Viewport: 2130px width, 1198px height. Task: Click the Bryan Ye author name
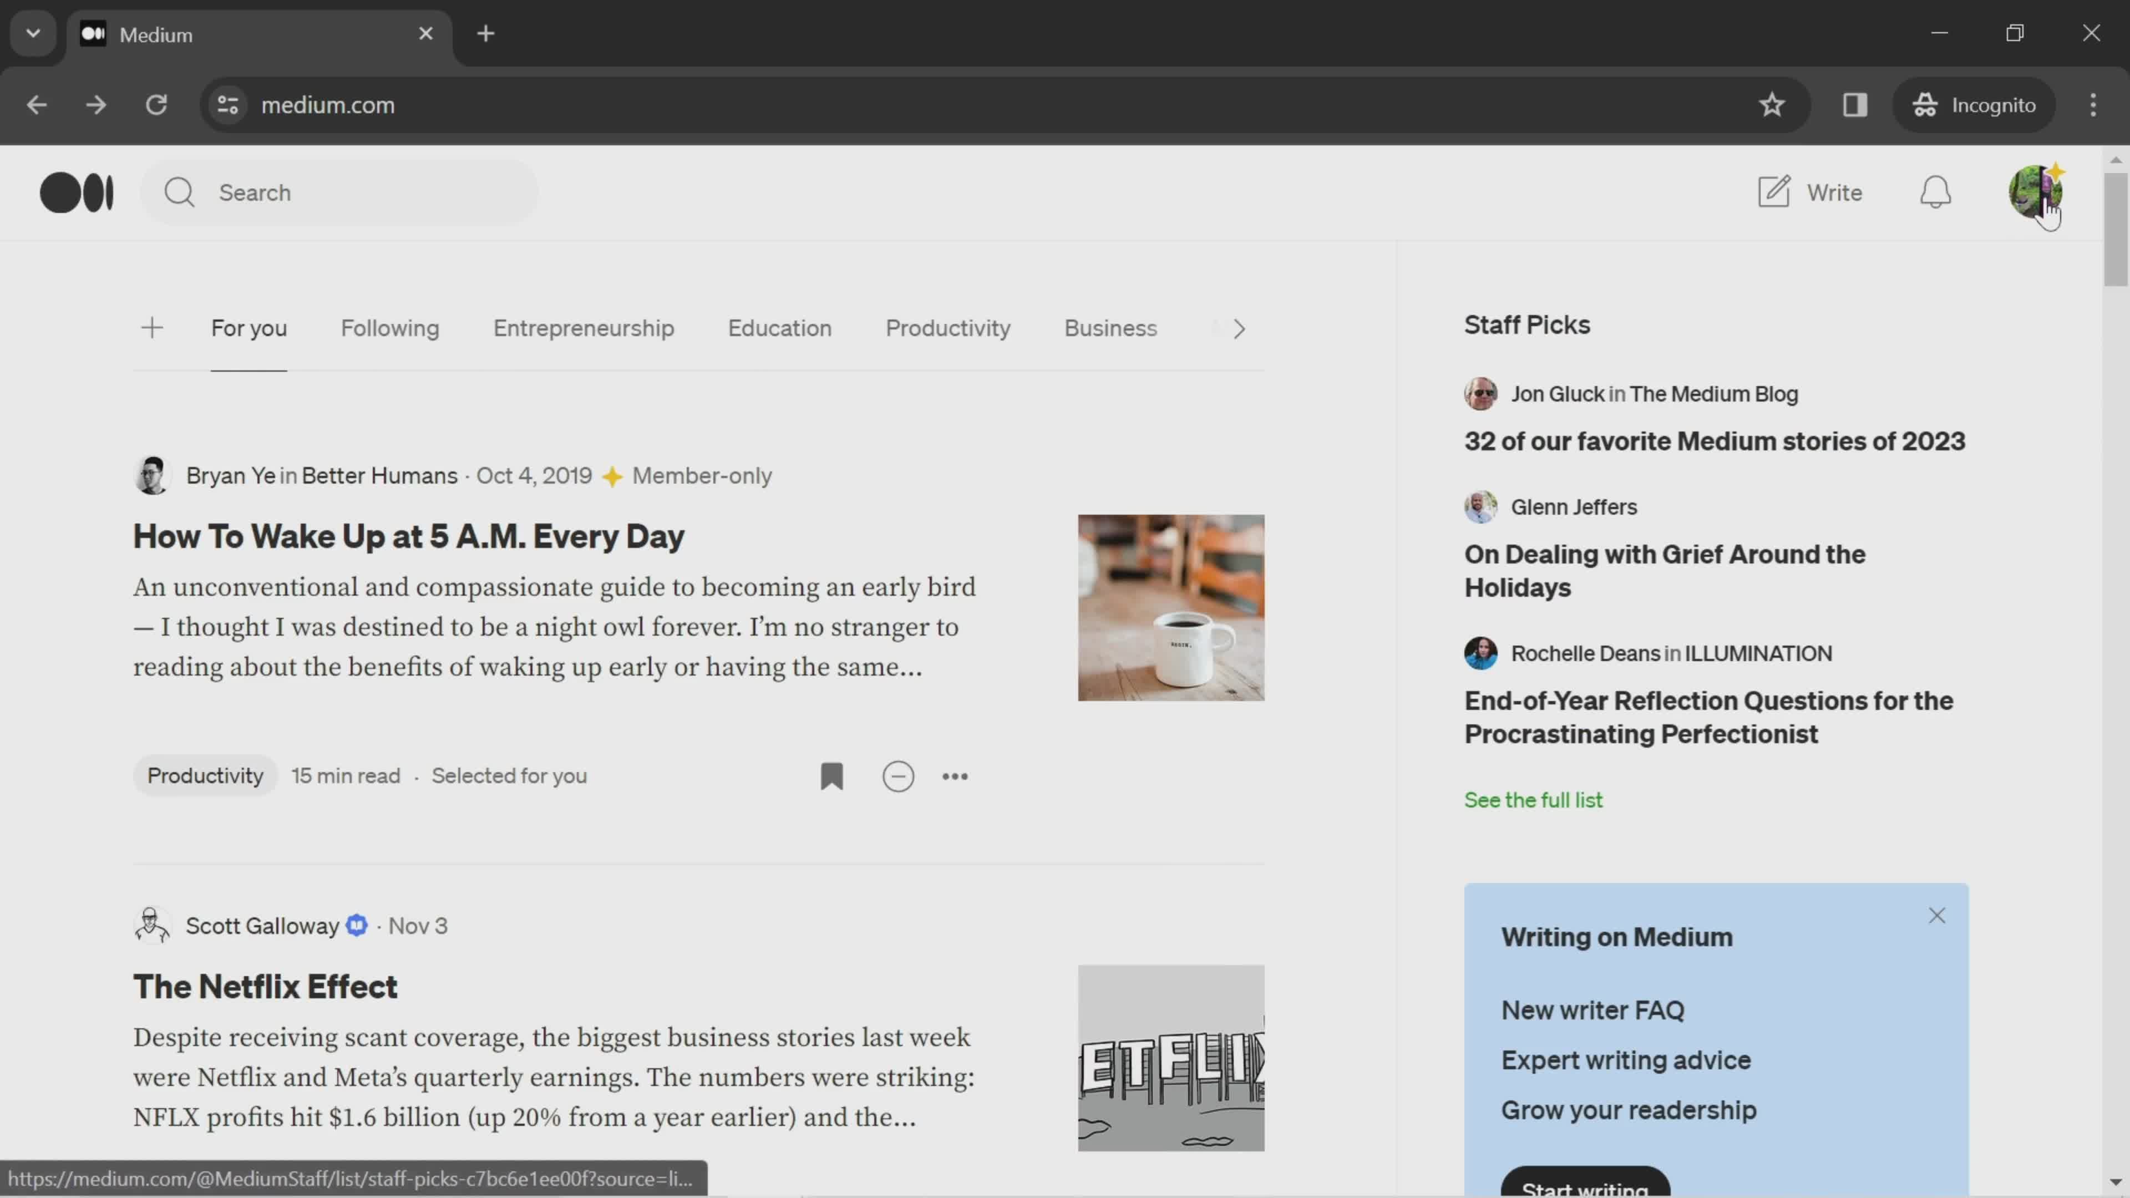click(231, 475)
